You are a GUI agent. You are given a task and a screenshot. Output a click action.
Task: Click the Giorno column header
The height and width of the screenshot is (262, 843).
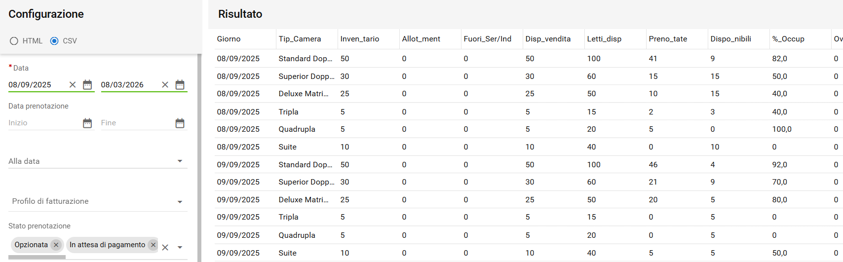[229, 39]
